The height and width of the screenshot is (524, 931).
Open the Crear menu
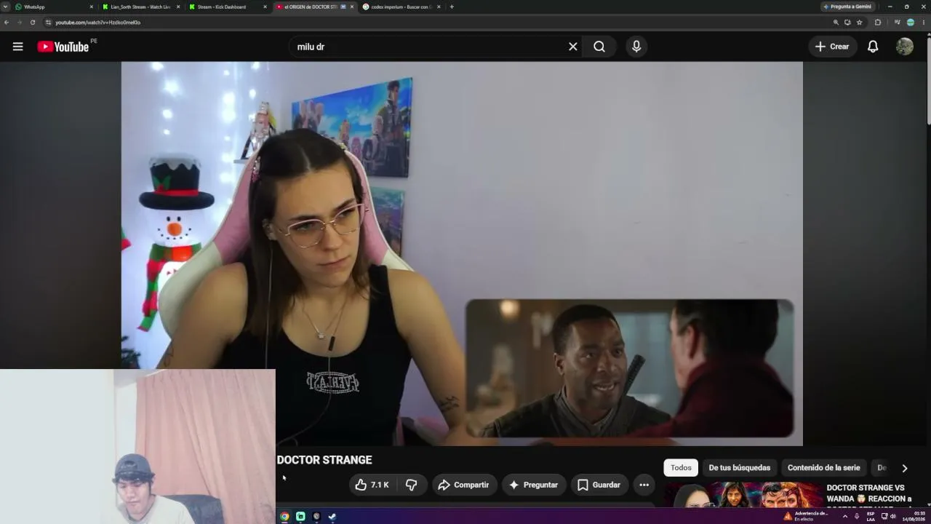click(833, 47)
